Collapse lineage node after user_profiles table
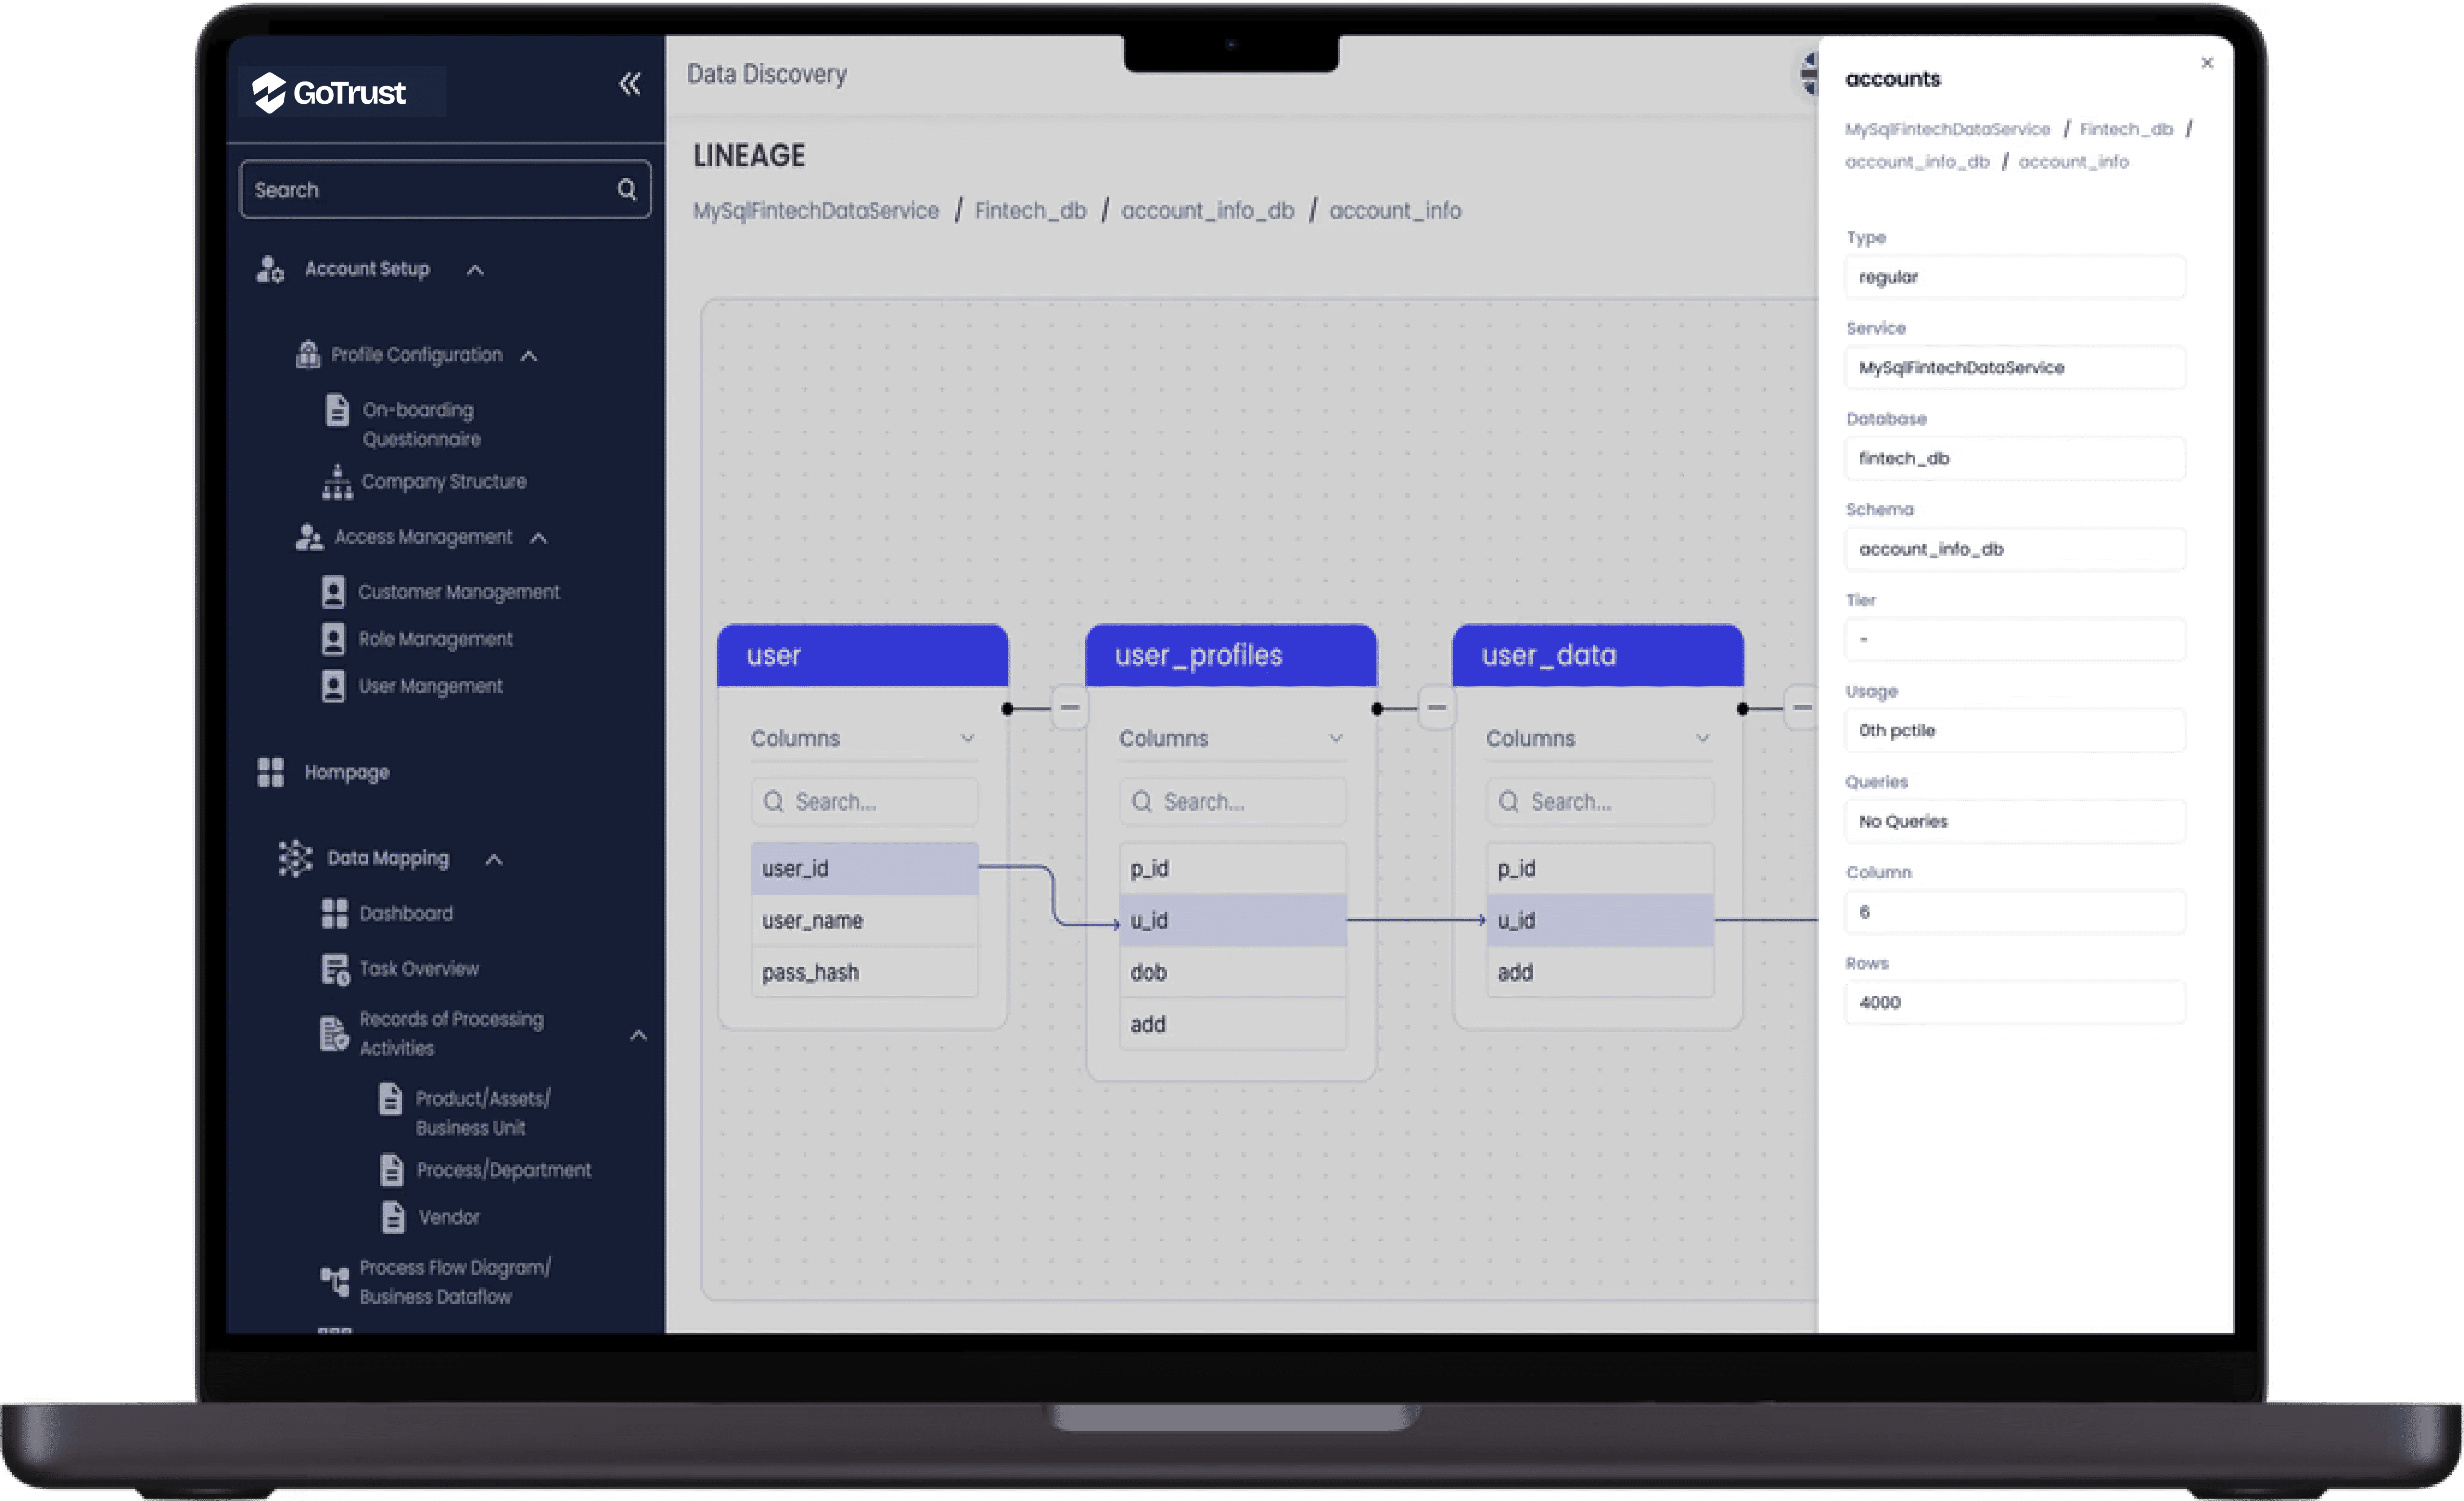2464x1501 pixels. (1436, 708)
